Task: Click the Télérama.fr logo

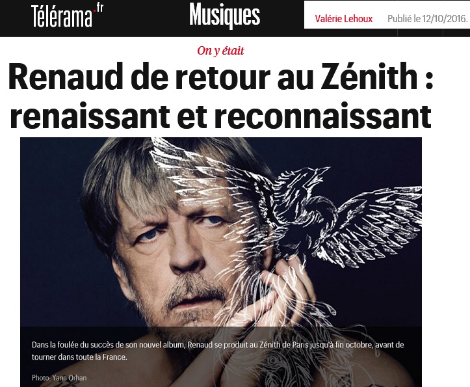Action: tap(67, 16)
